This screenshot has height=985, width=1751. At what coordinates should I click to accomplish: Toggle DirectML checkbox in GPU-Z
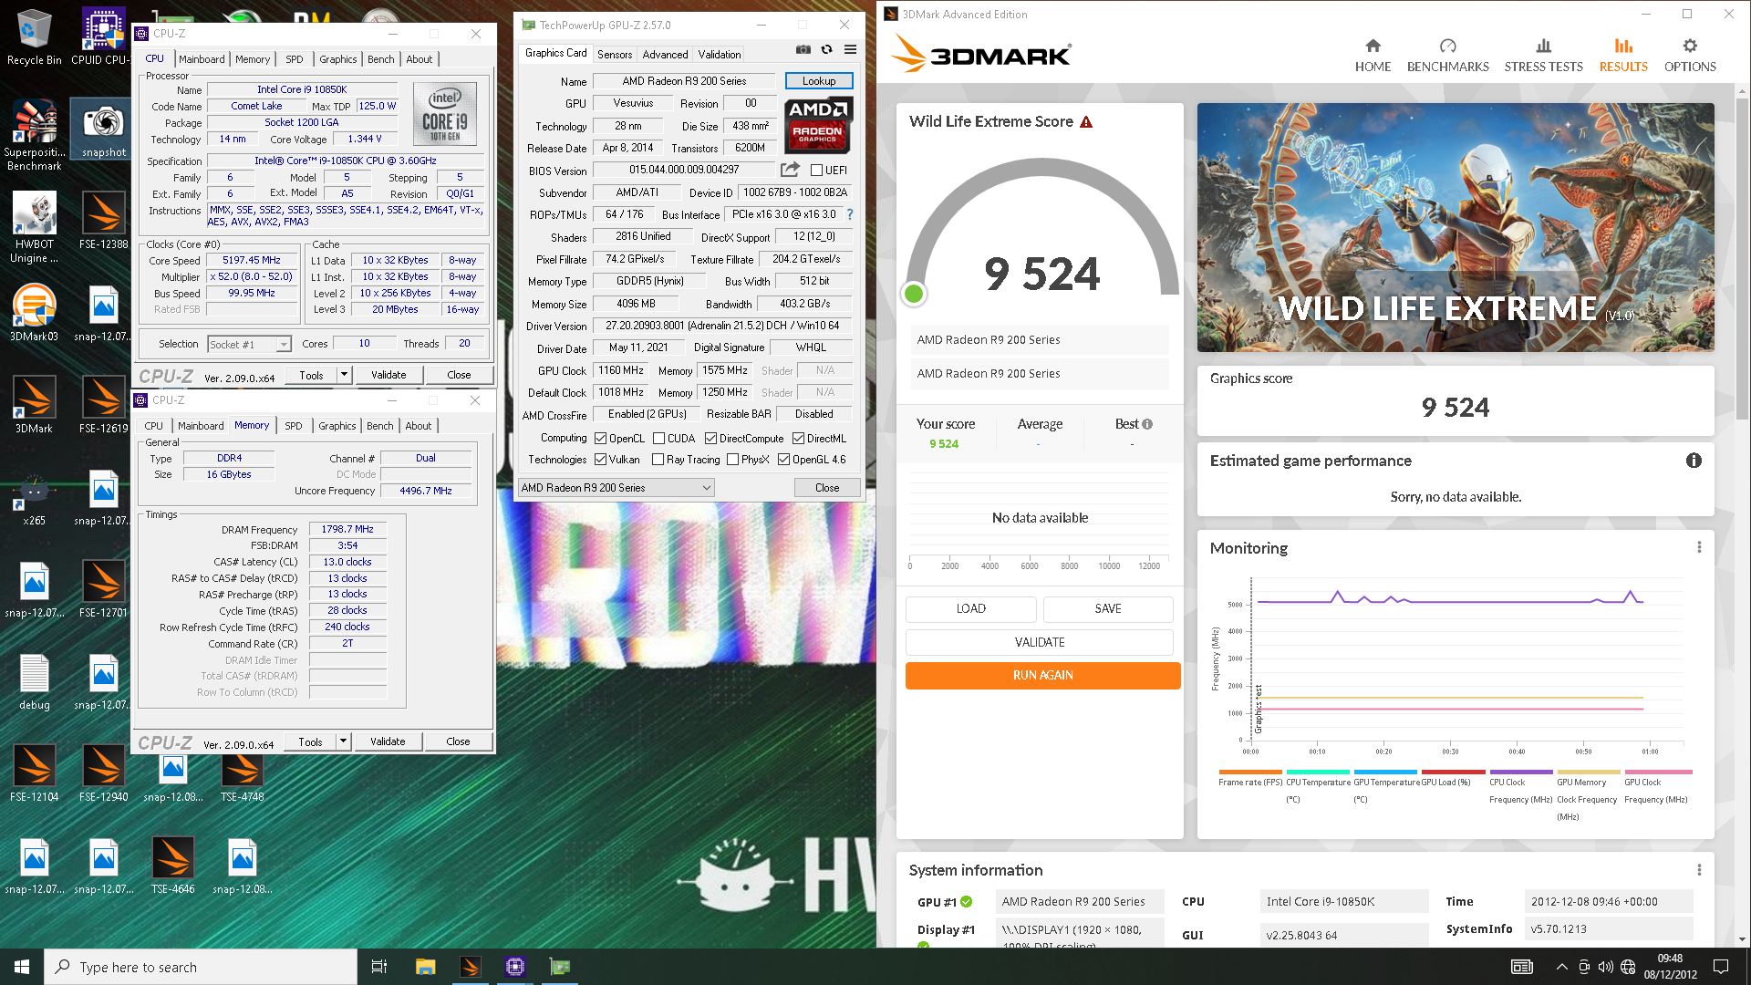(x=798, y=439)
